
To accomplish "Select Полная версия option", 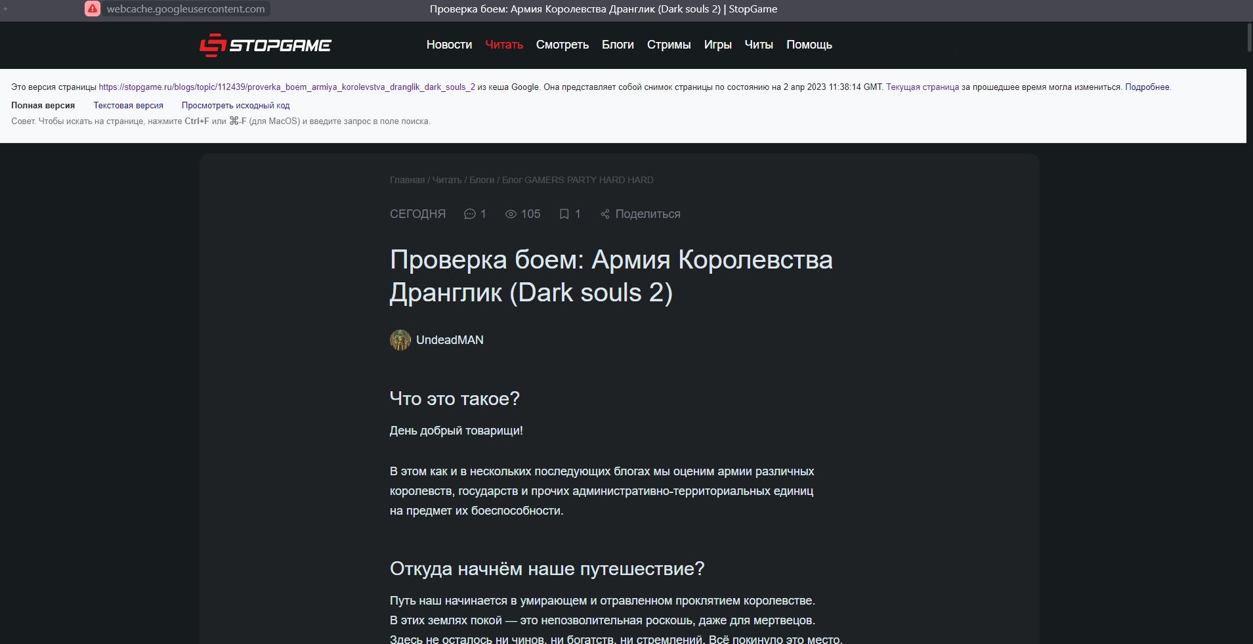I will (x=43, y=105).
